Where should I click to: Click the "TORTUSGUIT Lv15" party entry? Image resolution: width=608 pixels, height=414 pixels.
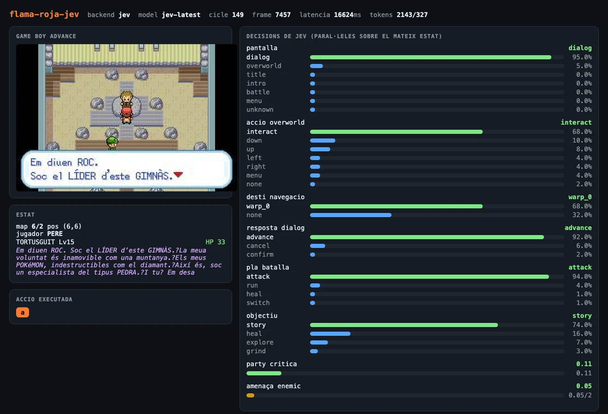point(45,242)
